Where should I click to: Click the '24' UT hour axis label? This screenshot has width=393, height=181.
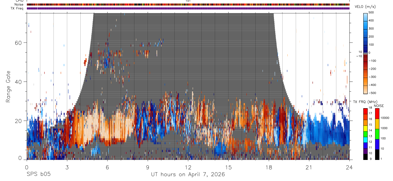pos(349,167)
